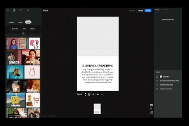This screenshot has width=189, height=126.
Task: Select the GIFs media type pill
Action: pyautogui.click(x=28, y=22)
